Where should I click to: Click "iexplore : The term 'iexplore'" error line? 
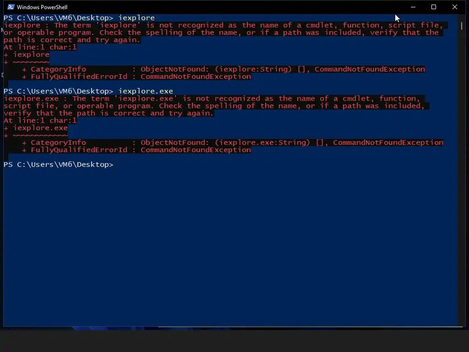click(x=224, y=25)
